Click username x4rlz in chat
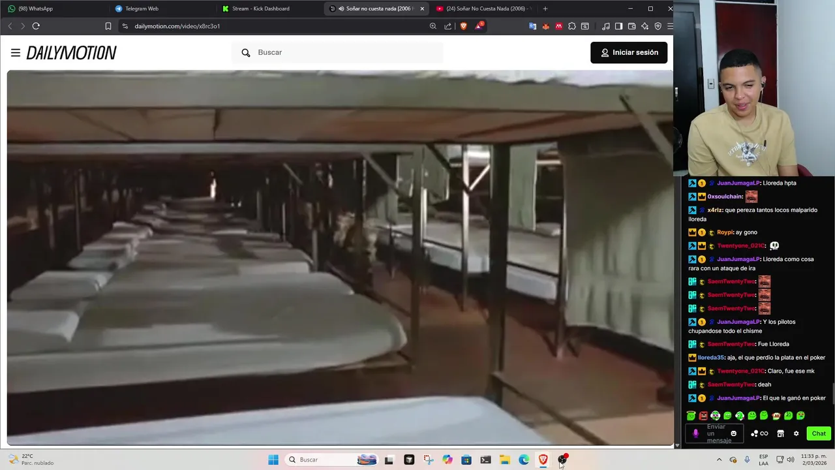 [x=715, y=210]
